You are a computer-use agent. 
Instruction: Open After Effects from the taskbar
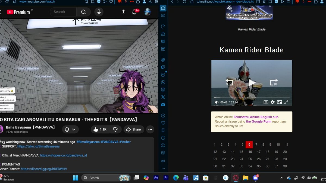pyautogui.click(x=156, y=178)
